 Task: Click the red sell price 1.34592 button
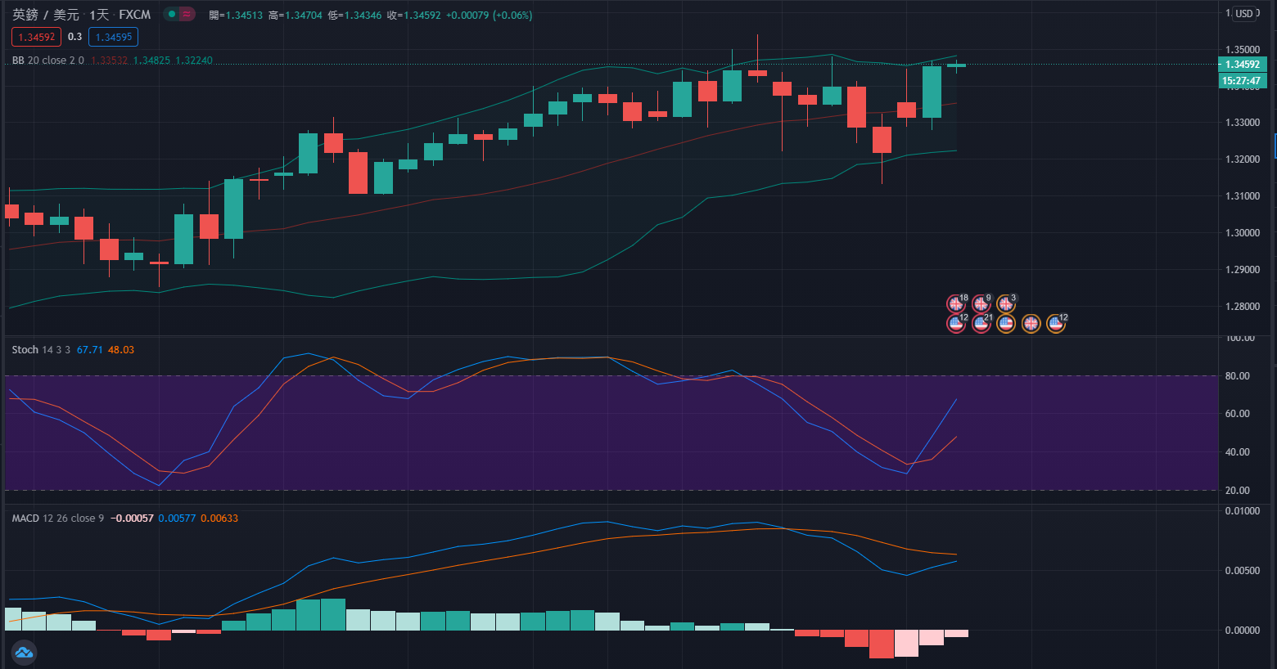(x=36, y=37)
